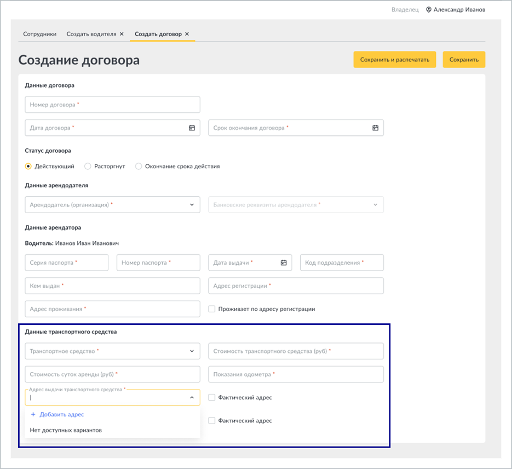Click Водитель: Иванов Иван Иванович text

click(x=72, y=243)
